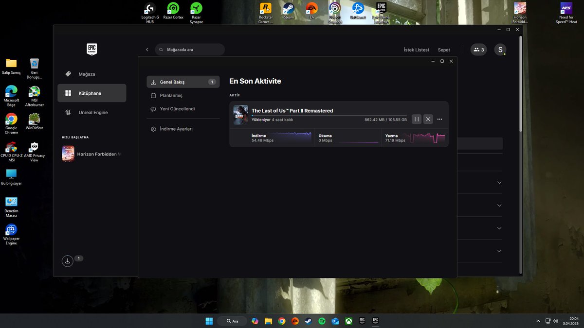
Task: Open File Explorer from the taskbar
Action: pyautogui.click(x=268, y=321)
